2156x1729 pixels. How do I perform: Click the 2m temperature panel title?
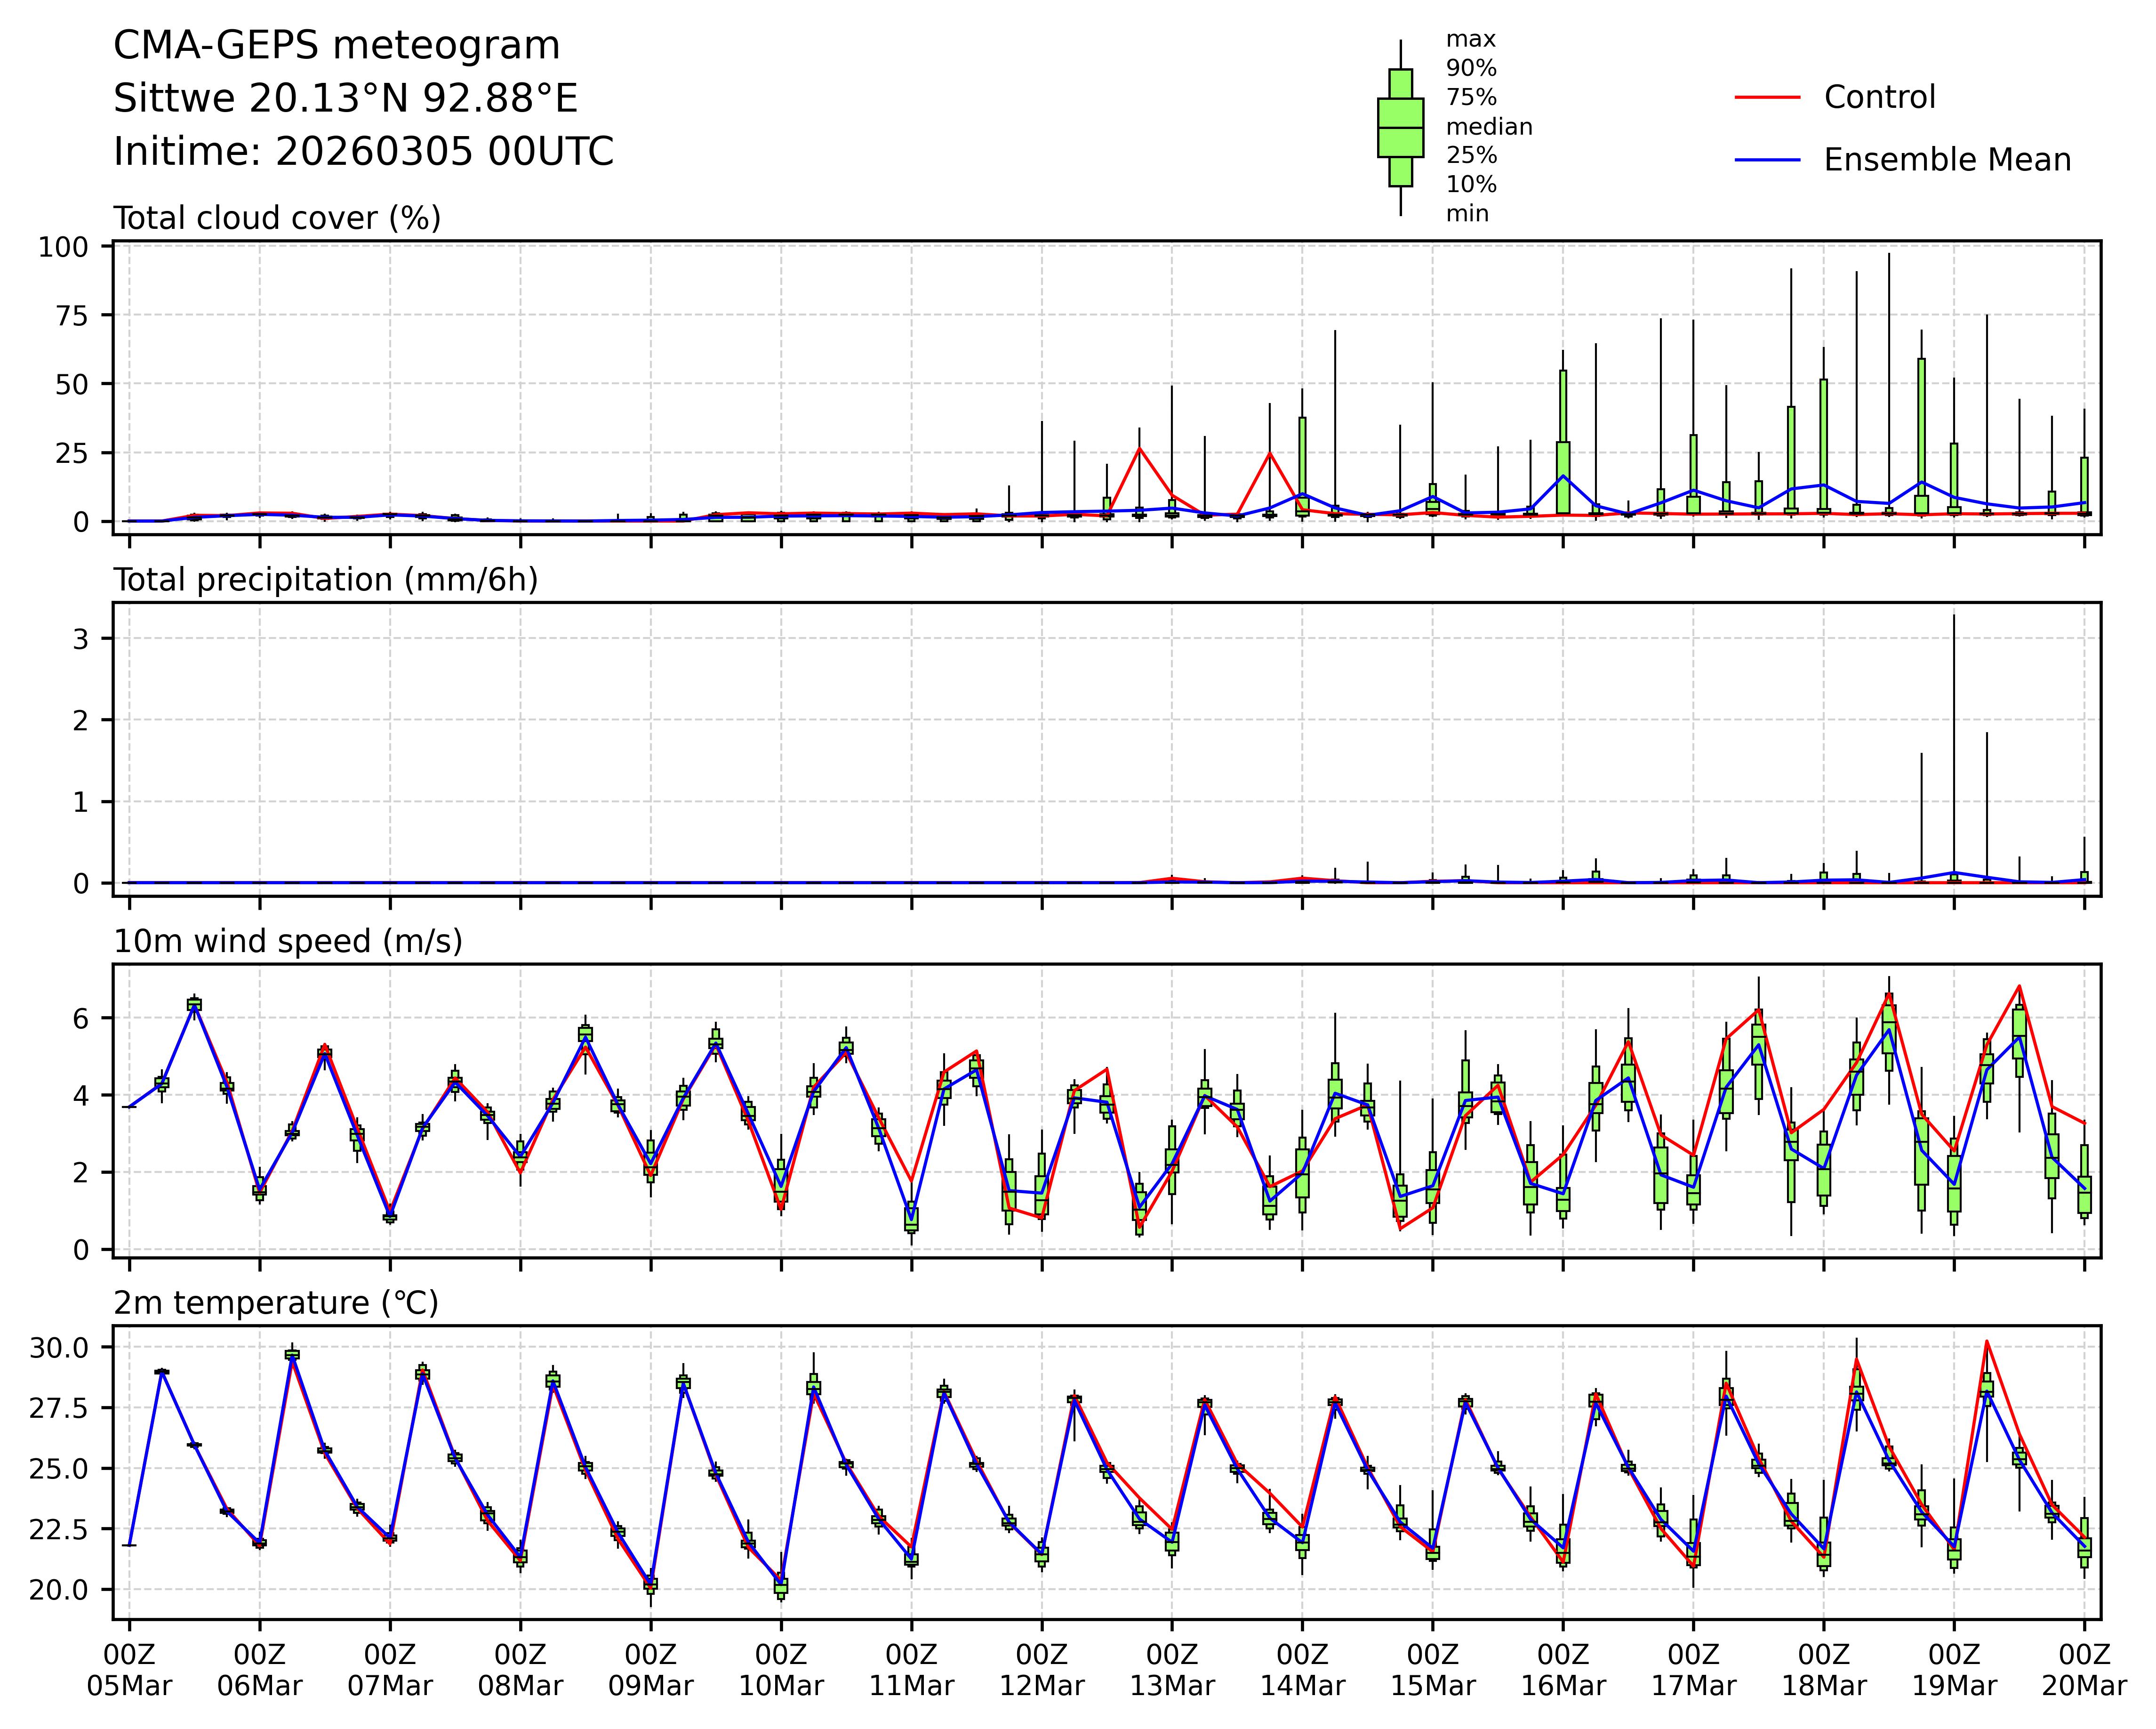[275, 1304]
